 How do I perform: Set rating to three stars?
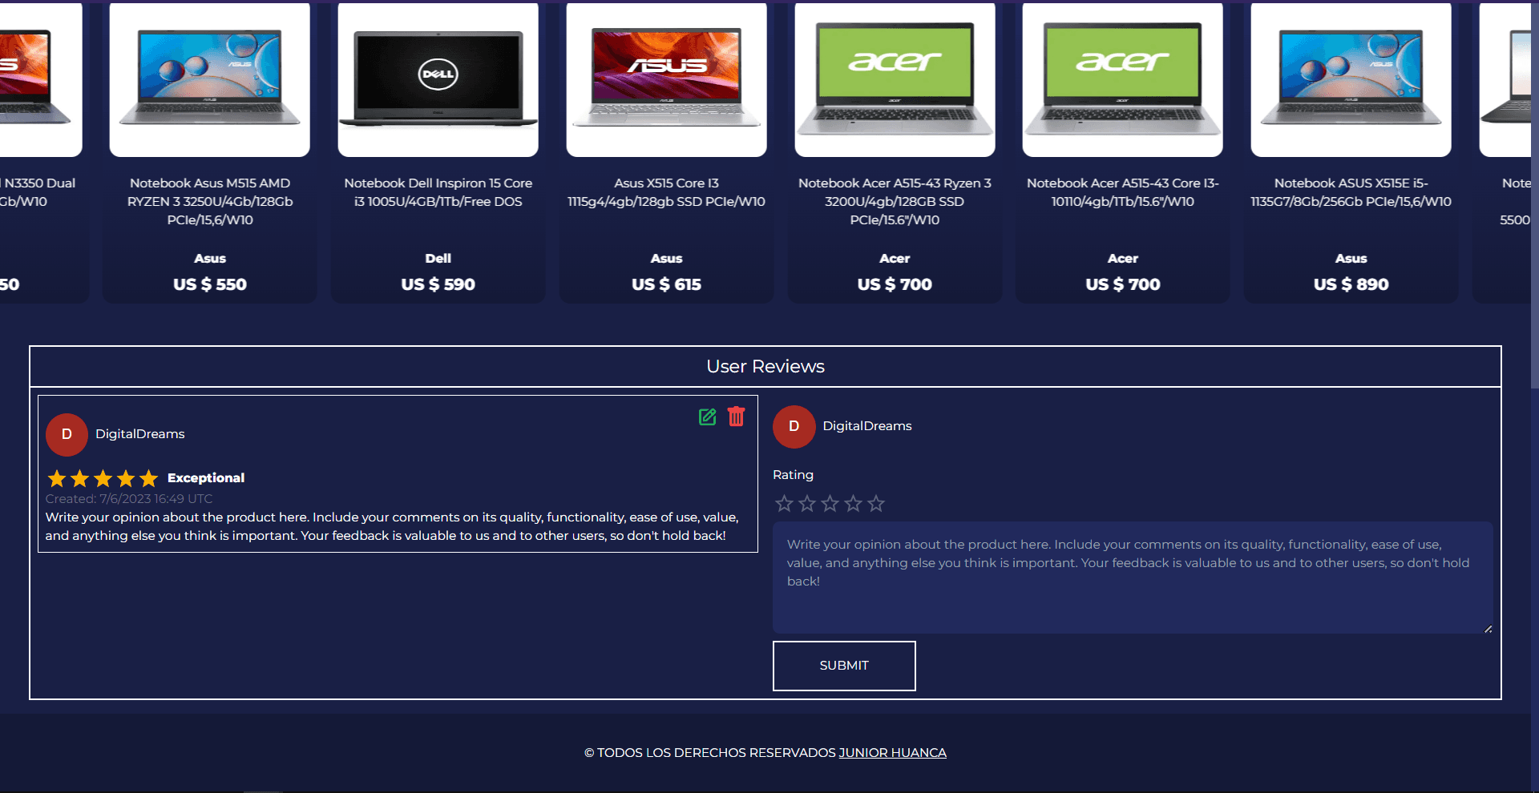pos(830,504)
